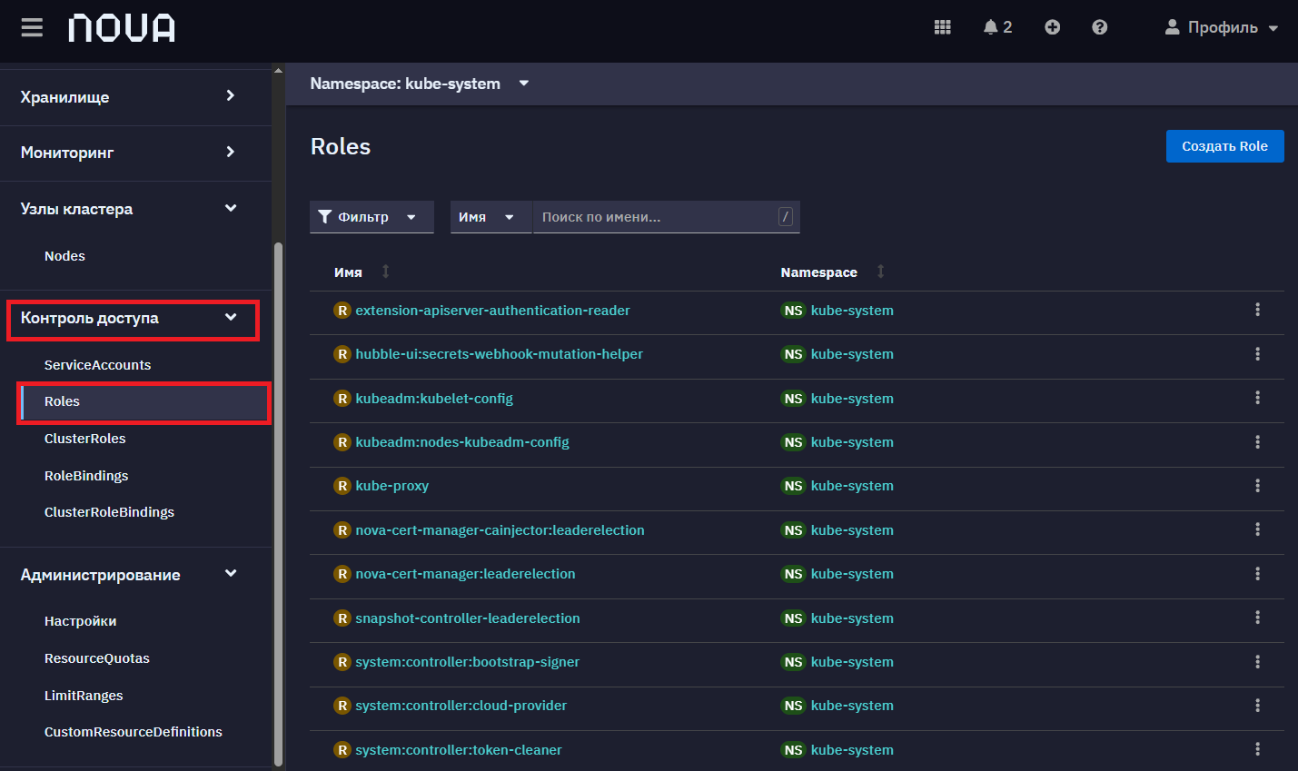
Task: Open Настройки in the sidebar
Action: [80, 621]
